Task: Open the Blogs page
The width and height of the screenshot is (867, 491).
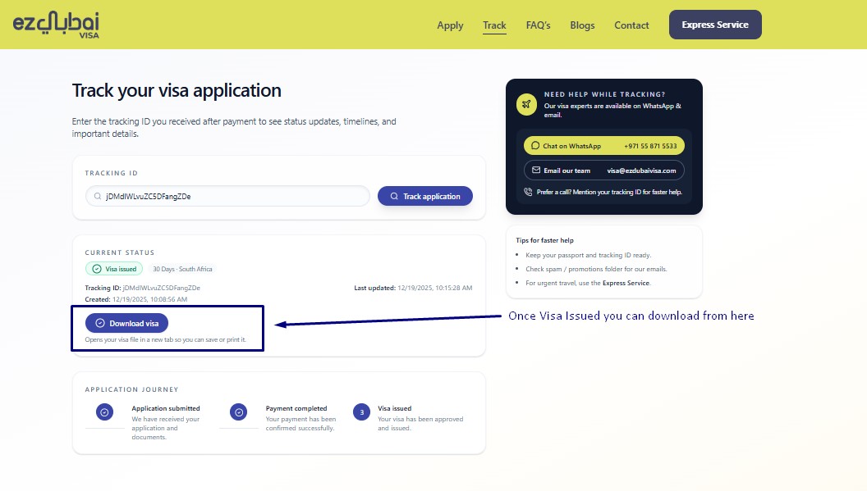Action: 582,25
